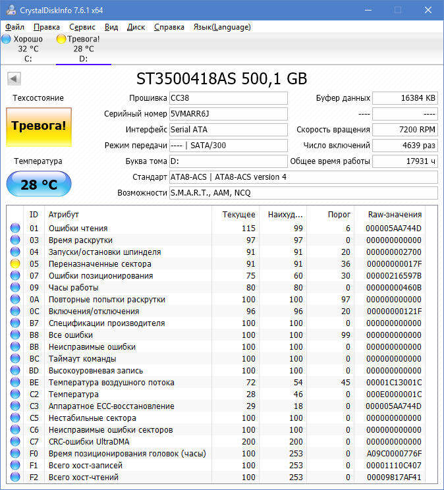Open the Файл menu
Image resolution: width=444 pixels, height=490 pixels.
pyautogui.click(x=14, y=27)
